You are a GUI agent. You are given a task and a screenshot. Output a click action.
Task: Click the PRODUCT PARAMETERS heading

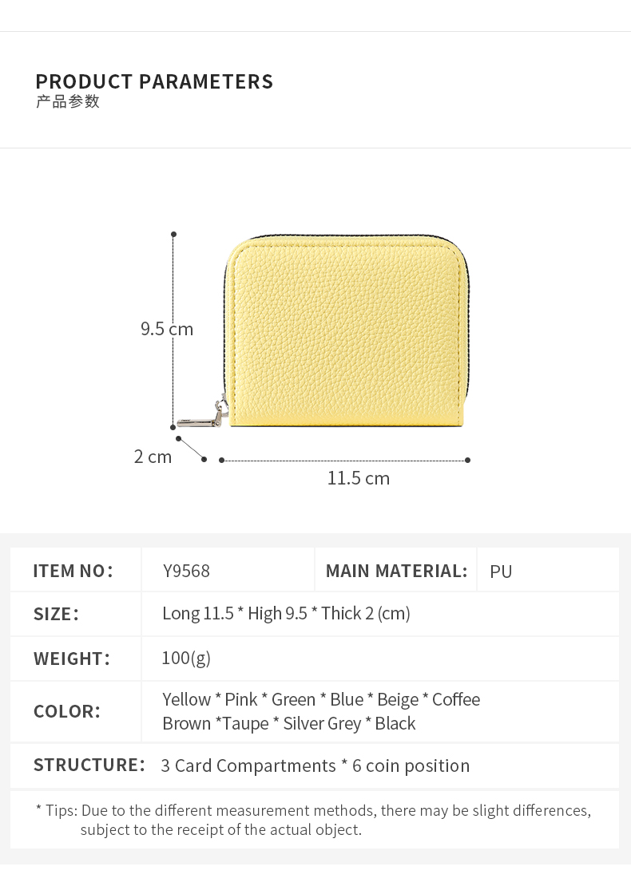(154, 81)
